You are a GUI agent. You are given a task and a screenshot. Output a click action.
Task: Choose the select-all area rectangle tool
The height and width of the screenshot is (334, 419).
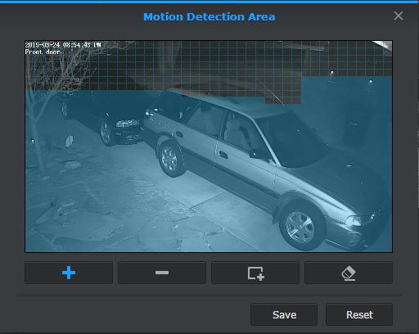click(255, 273)
